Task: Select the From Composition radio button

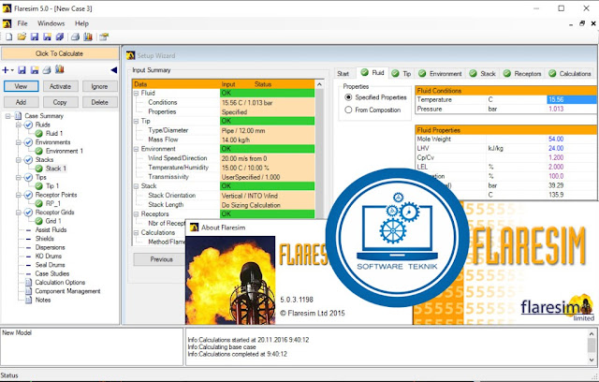Action: (348, 110)
